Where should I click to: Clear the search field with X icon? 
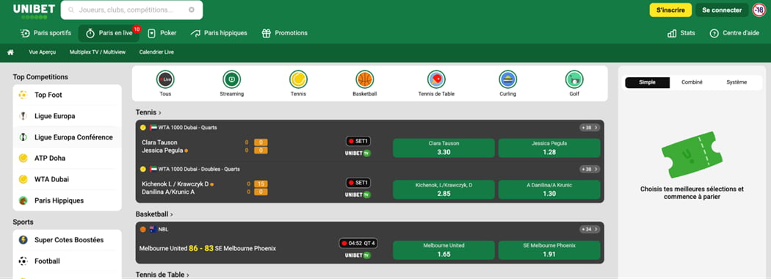point(191,10)
